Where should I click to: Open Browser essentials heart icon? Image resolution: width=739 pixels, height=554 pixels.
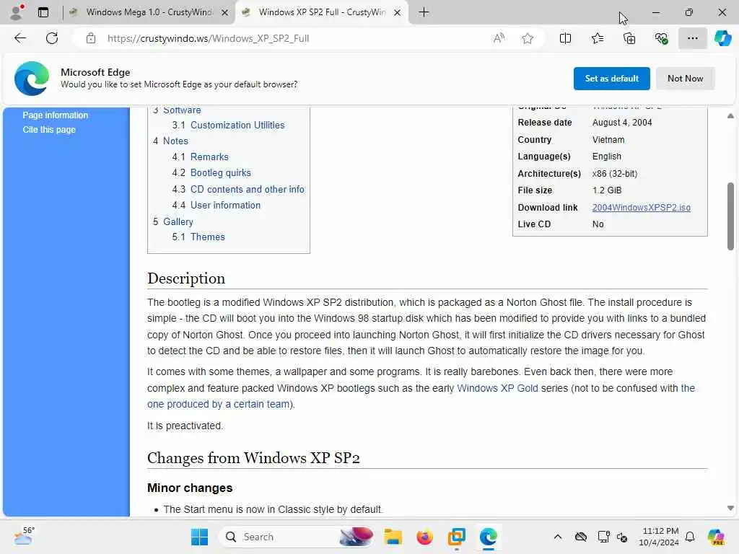tap(661, 38)
